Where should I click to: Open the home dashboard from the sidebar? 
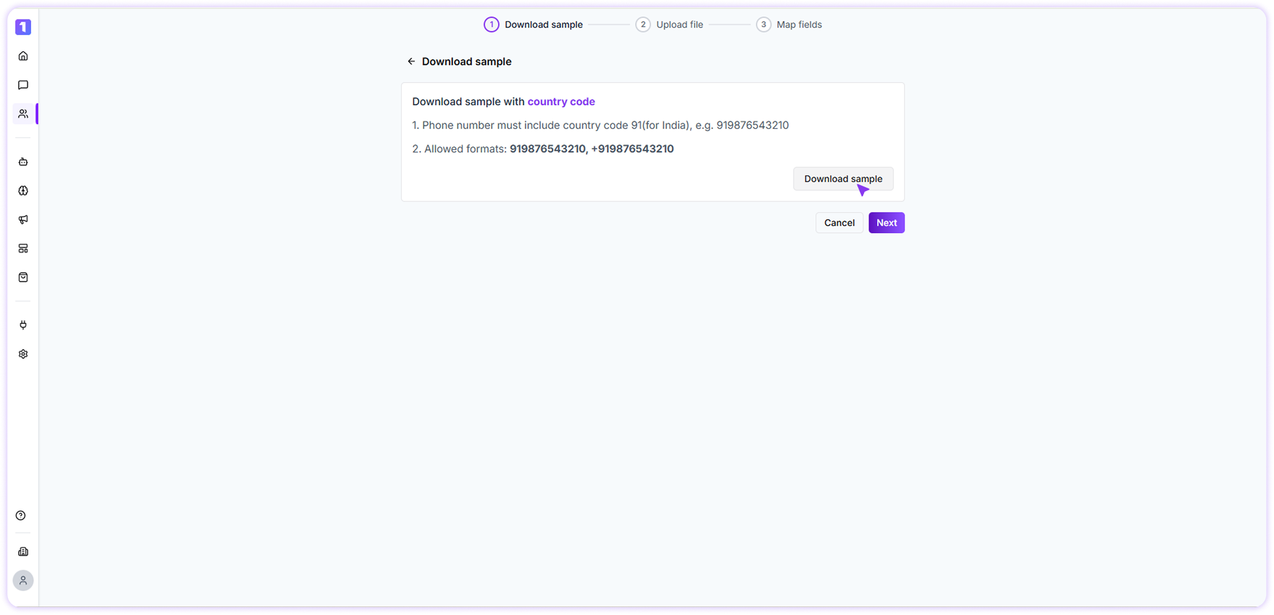click(x=23, y=56)
